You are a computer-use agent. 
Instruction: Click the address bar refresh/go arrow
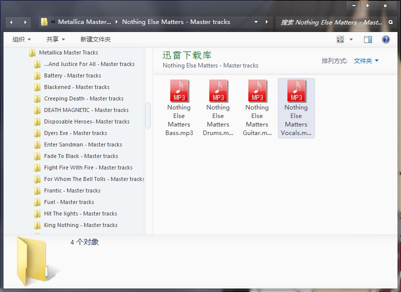point(267,22)
